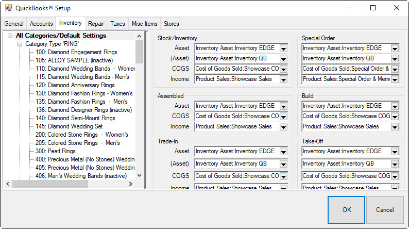Open the Stock/Inventory COGS dropdown
This screenshot has width=409, height=229.
[283, 69]
